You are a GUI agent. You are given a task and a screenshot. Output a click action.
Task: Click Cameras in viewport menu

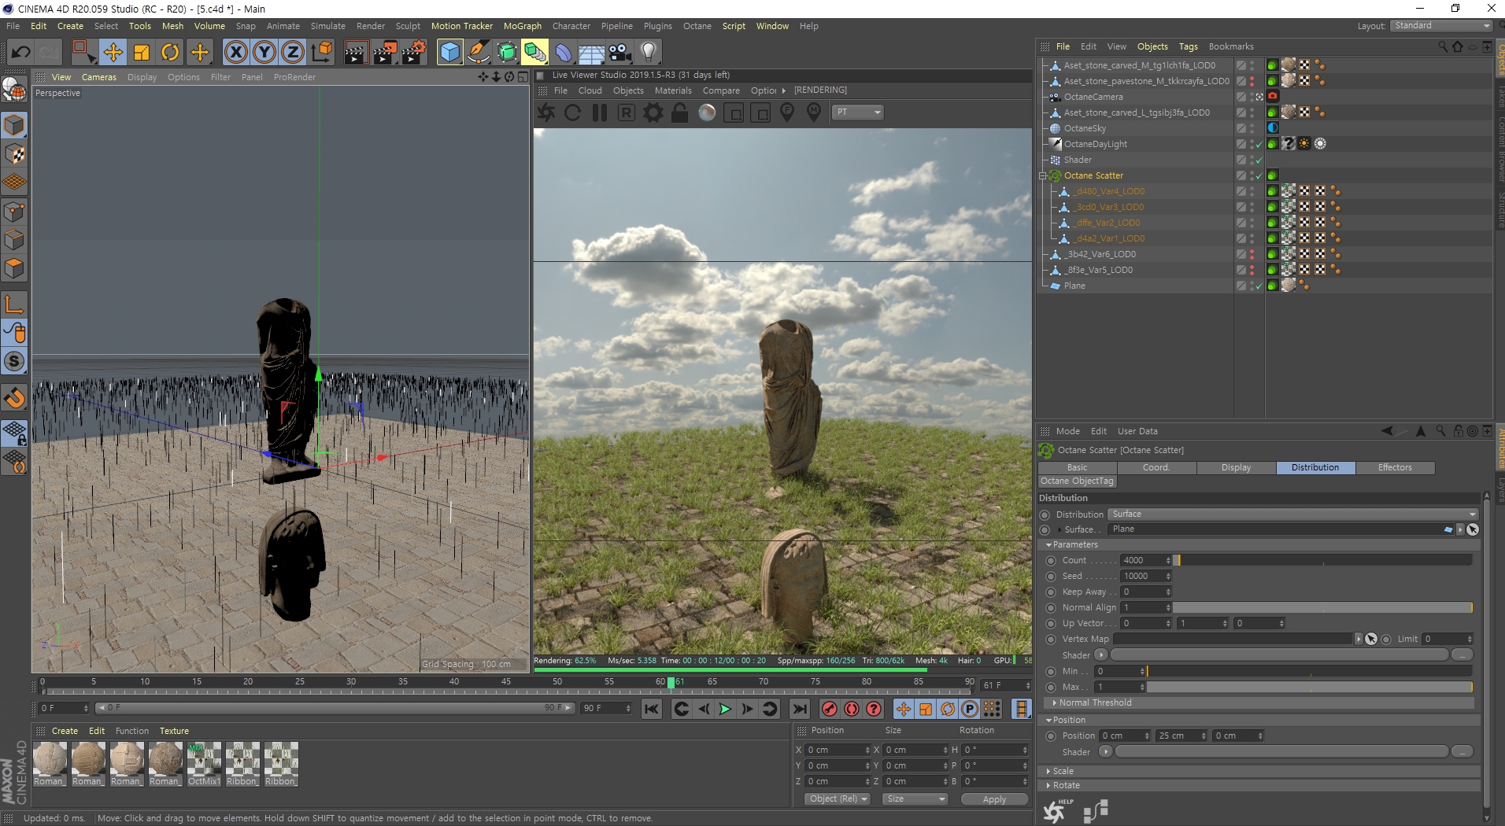coord(99,77)
